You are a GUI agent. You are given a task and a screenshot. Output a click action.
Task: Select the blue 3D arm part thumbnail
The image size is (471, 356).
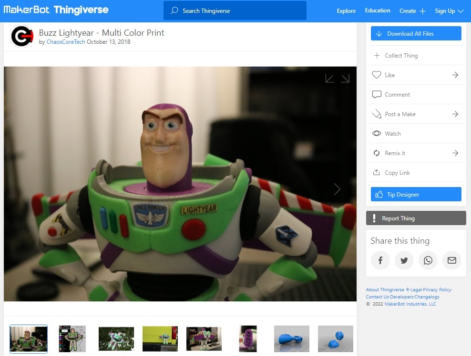coord(292,339)
